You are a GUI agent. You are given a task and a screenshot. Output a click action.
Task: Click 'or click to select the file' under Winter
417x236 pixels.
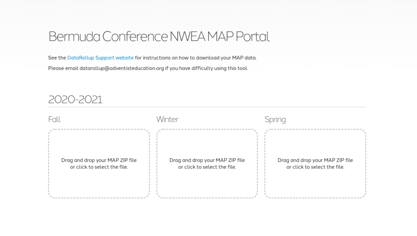(207, 167)
